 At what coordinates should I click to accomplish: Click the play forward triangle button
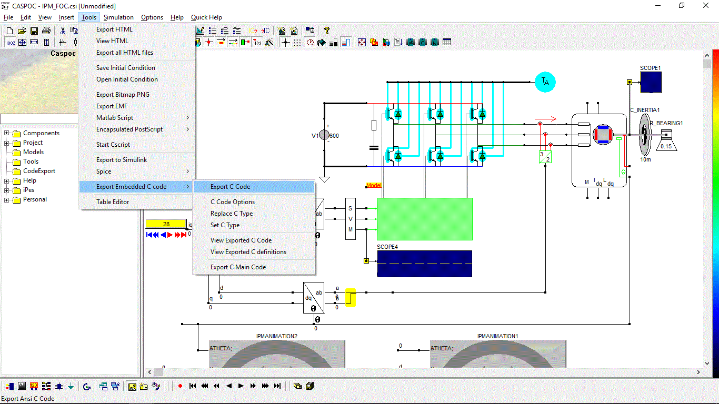pyautogui.click(x=241, y=386)
